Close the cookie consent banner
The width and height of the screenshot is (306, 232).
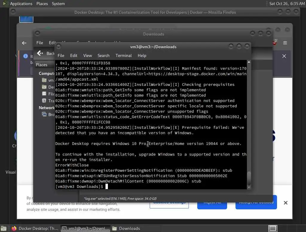click(285, 203)
